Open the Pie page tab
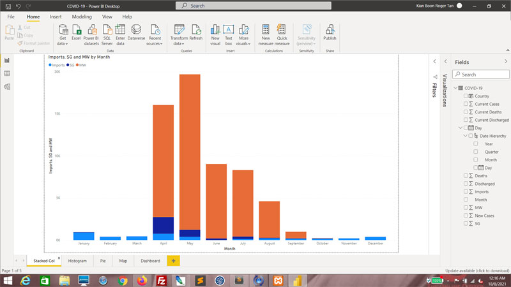The image size is (511, 287). [x=103, y=261]
